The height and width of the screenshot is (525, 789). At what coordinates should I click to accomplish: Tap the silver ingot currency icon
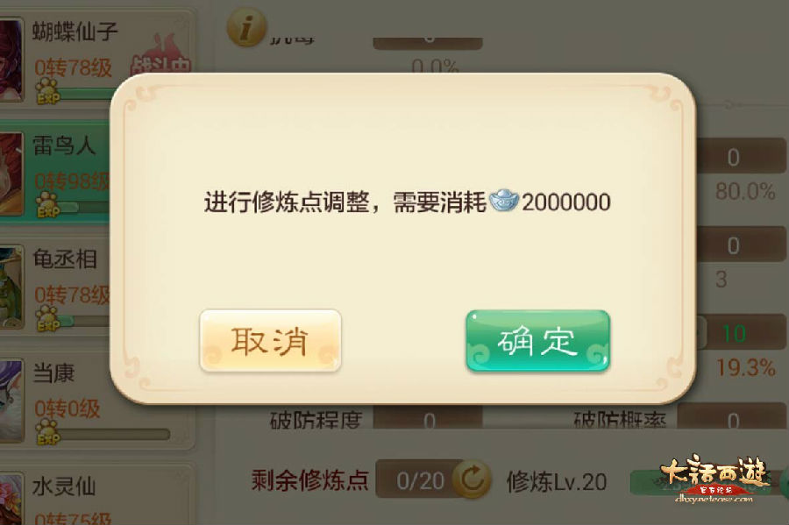tap(504, 201)
